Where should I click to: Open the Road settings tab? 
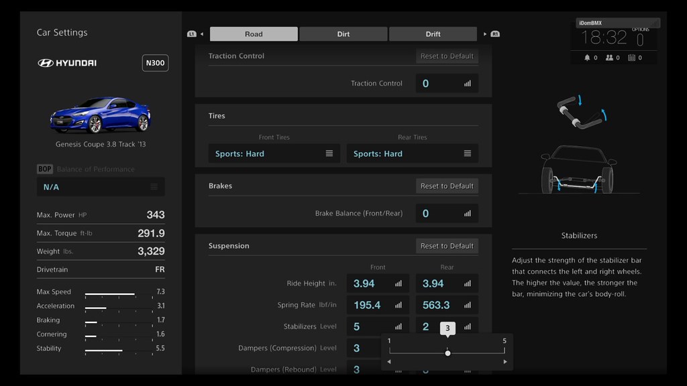(x=254, y=34)
